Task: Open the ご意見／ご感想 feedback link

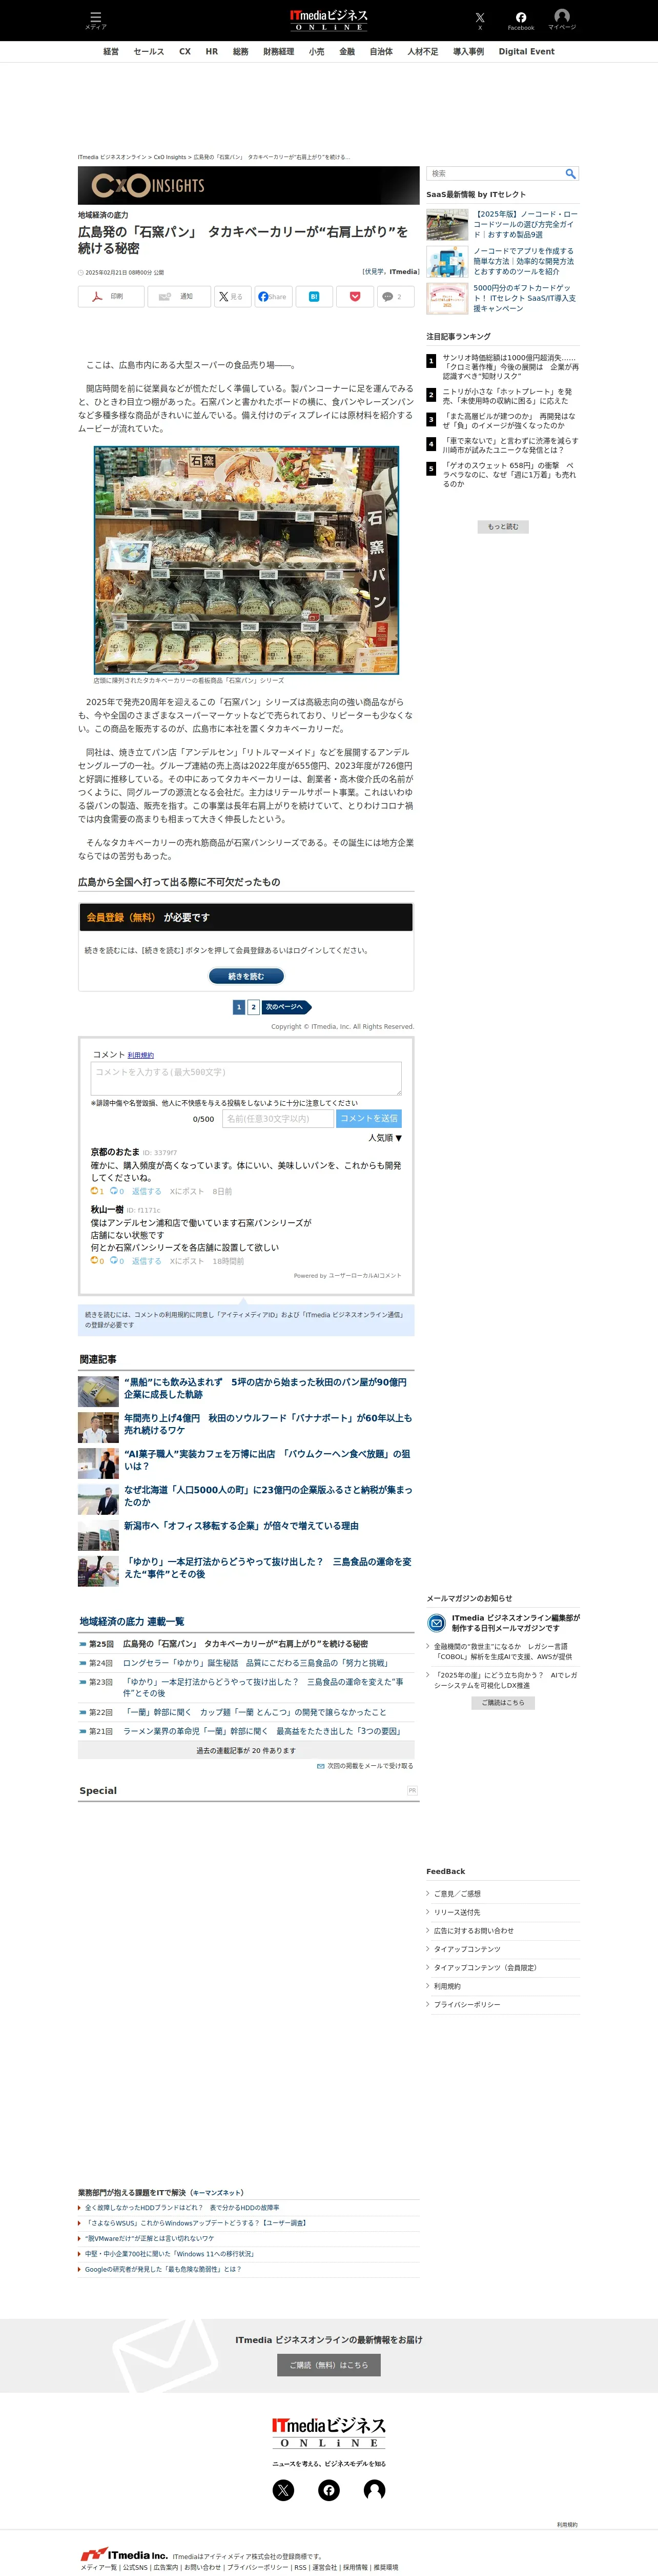Action: (457, 1894)
